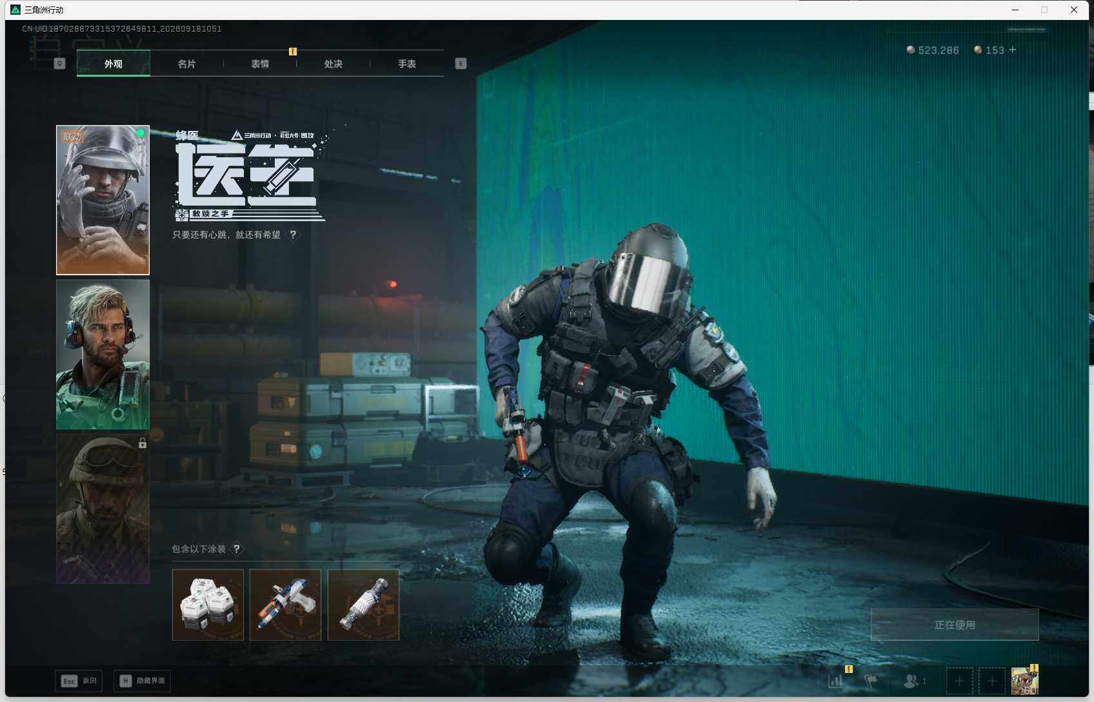Open the bar-chart stats icon
The height and width of the screenshot is (702, 1094).
tap(836, 680)
